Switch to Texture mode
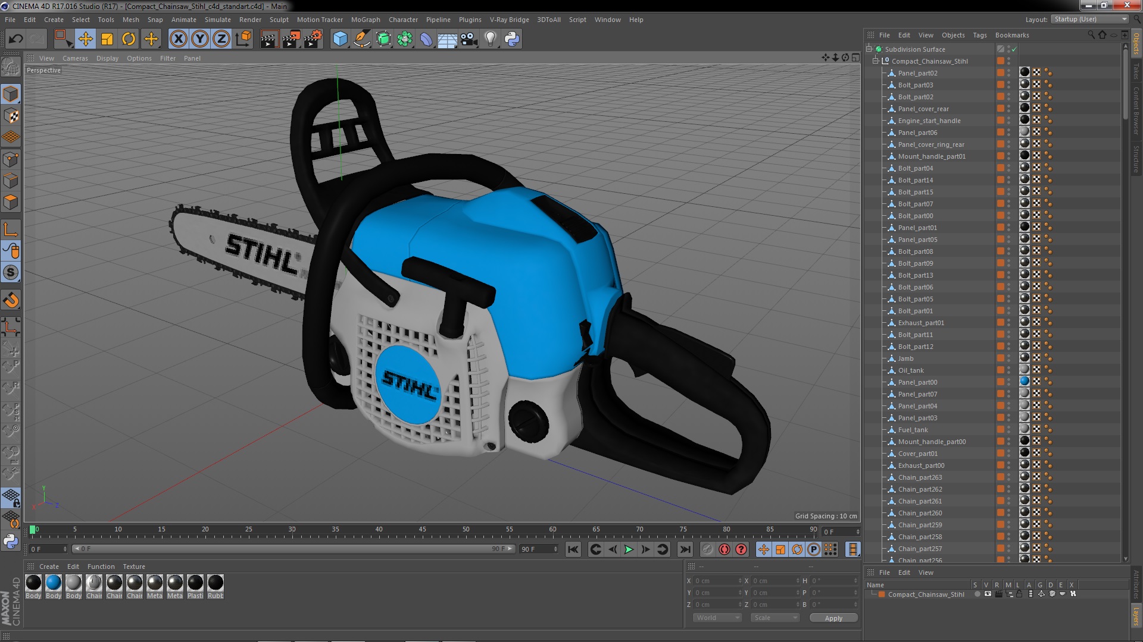The image size is (1143, 642). point(11,116)
